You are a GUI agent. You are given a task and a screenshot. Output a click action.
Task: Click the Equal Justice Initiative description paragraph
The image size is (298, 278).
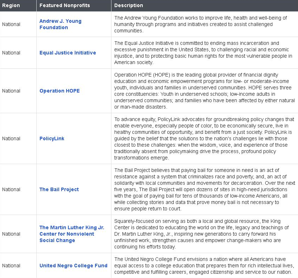203,53
